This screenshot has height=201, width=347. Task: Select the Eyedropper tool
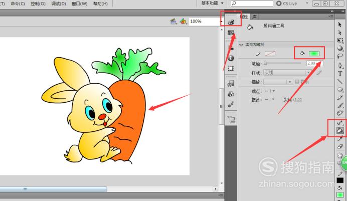point(340,138)
